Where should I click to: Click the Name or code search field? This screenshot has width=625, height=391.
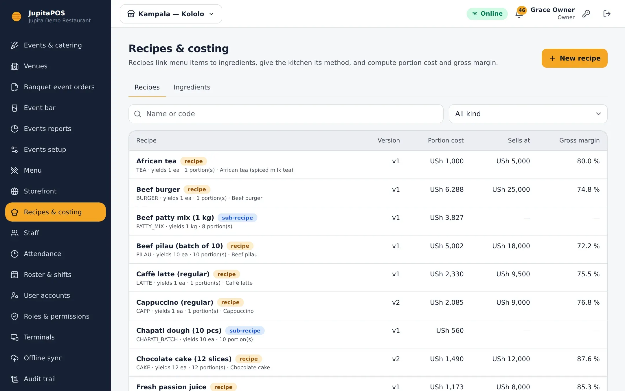click(286, 114)
